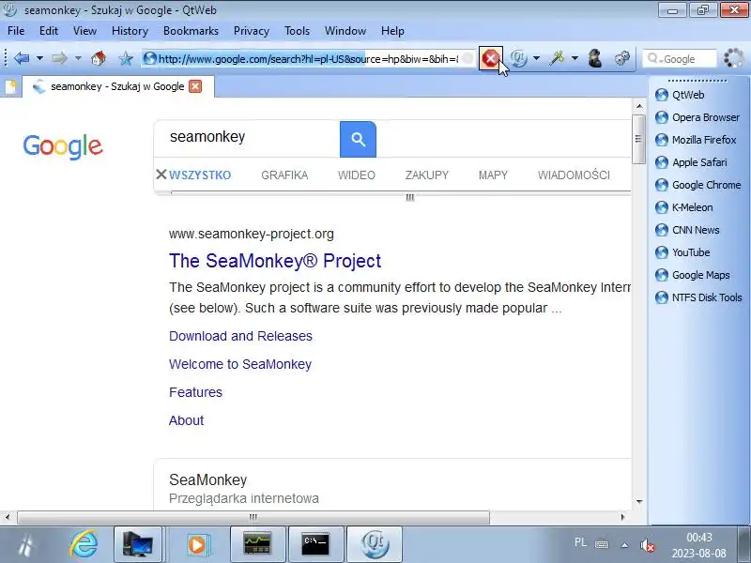The height and width of the screenshot is (563, 751).
Task: Expand magic wand dropdown arrow
Action: pos(575,58)
